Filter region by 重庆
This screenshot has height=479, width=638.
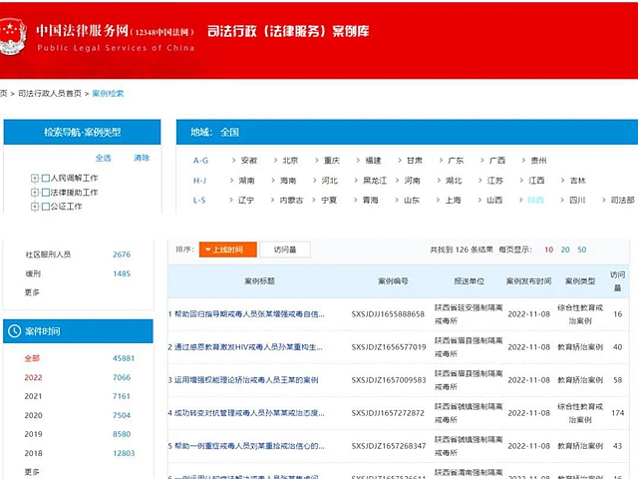click(332, 161)
